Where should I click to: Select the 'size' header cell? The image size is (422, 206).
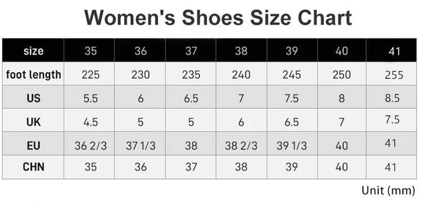tap(33, 51)
